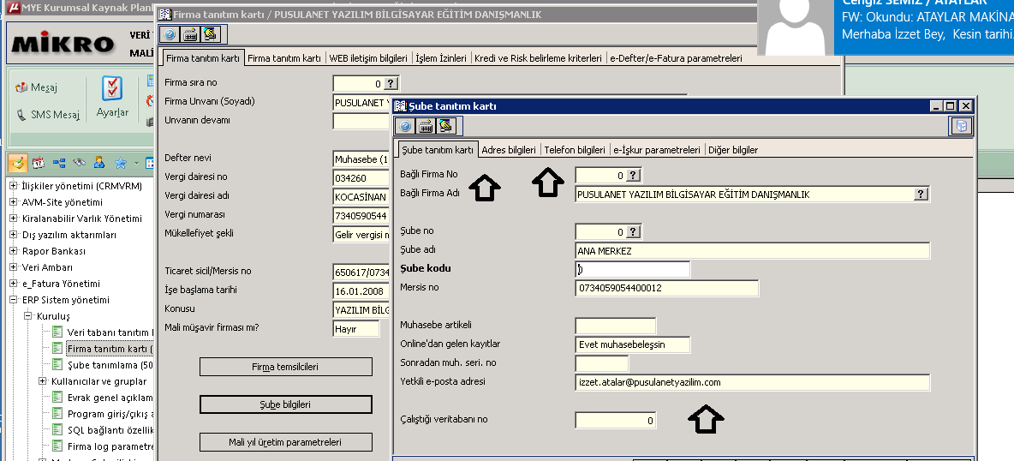Switch to Telefon bilgileri tab

(575, 150)
